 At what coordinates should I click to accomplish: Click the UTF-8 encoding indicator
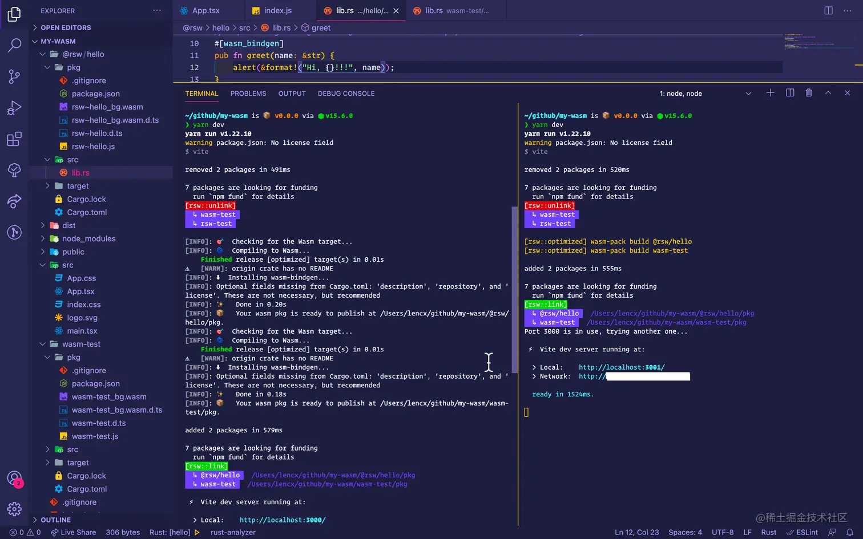tap(723, 532)
